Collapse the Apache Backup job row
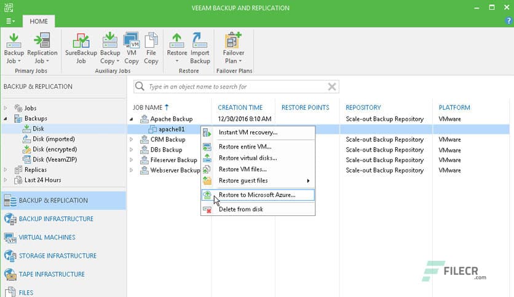The height and width of the screenshot is (297, 514). click(132, 119)
